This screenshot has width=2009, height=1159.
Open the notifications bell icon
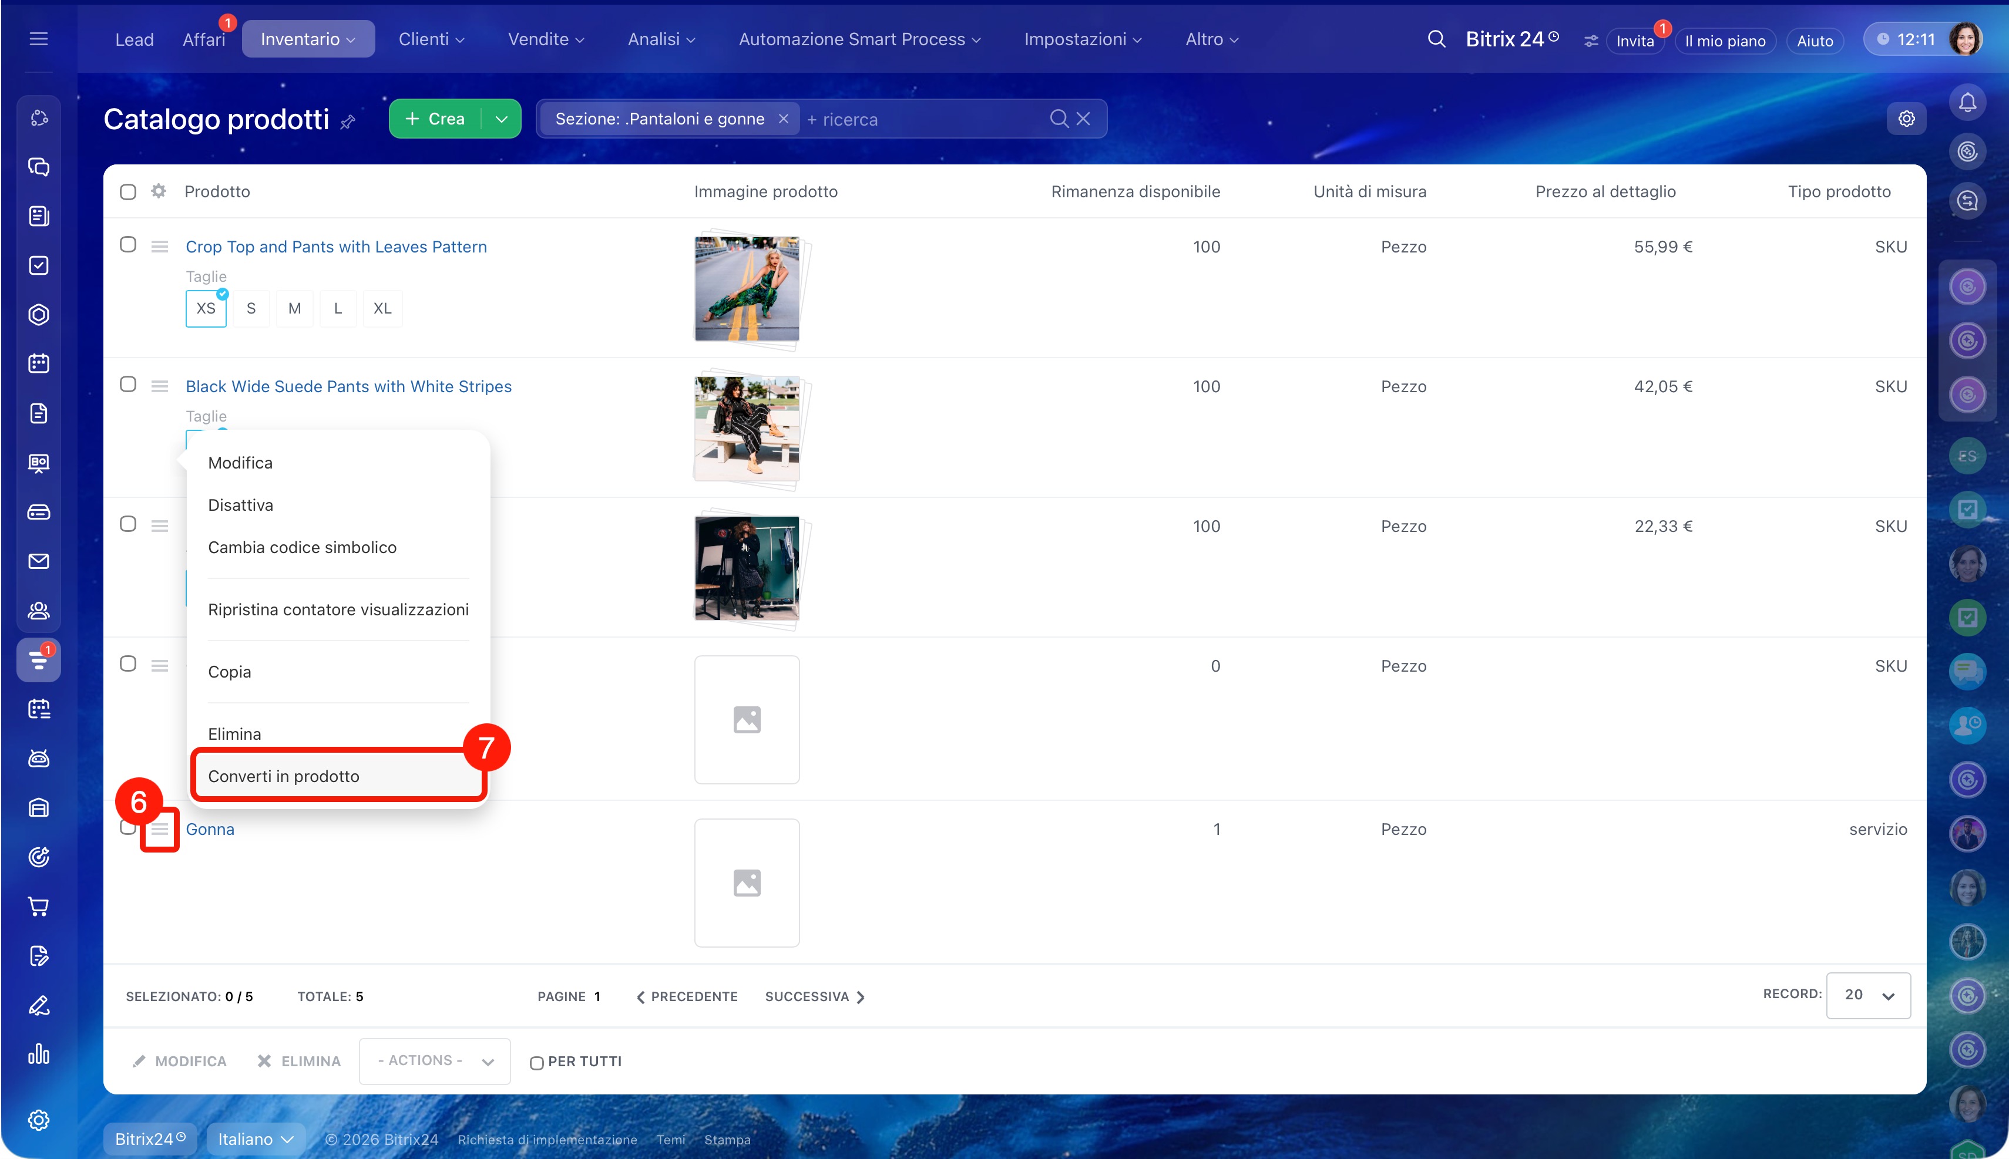[1967, 103]
